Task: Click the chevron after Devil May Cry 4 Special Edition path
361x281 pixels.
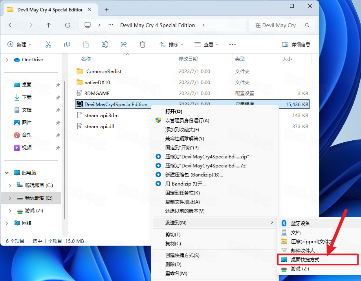Action: 203,25
